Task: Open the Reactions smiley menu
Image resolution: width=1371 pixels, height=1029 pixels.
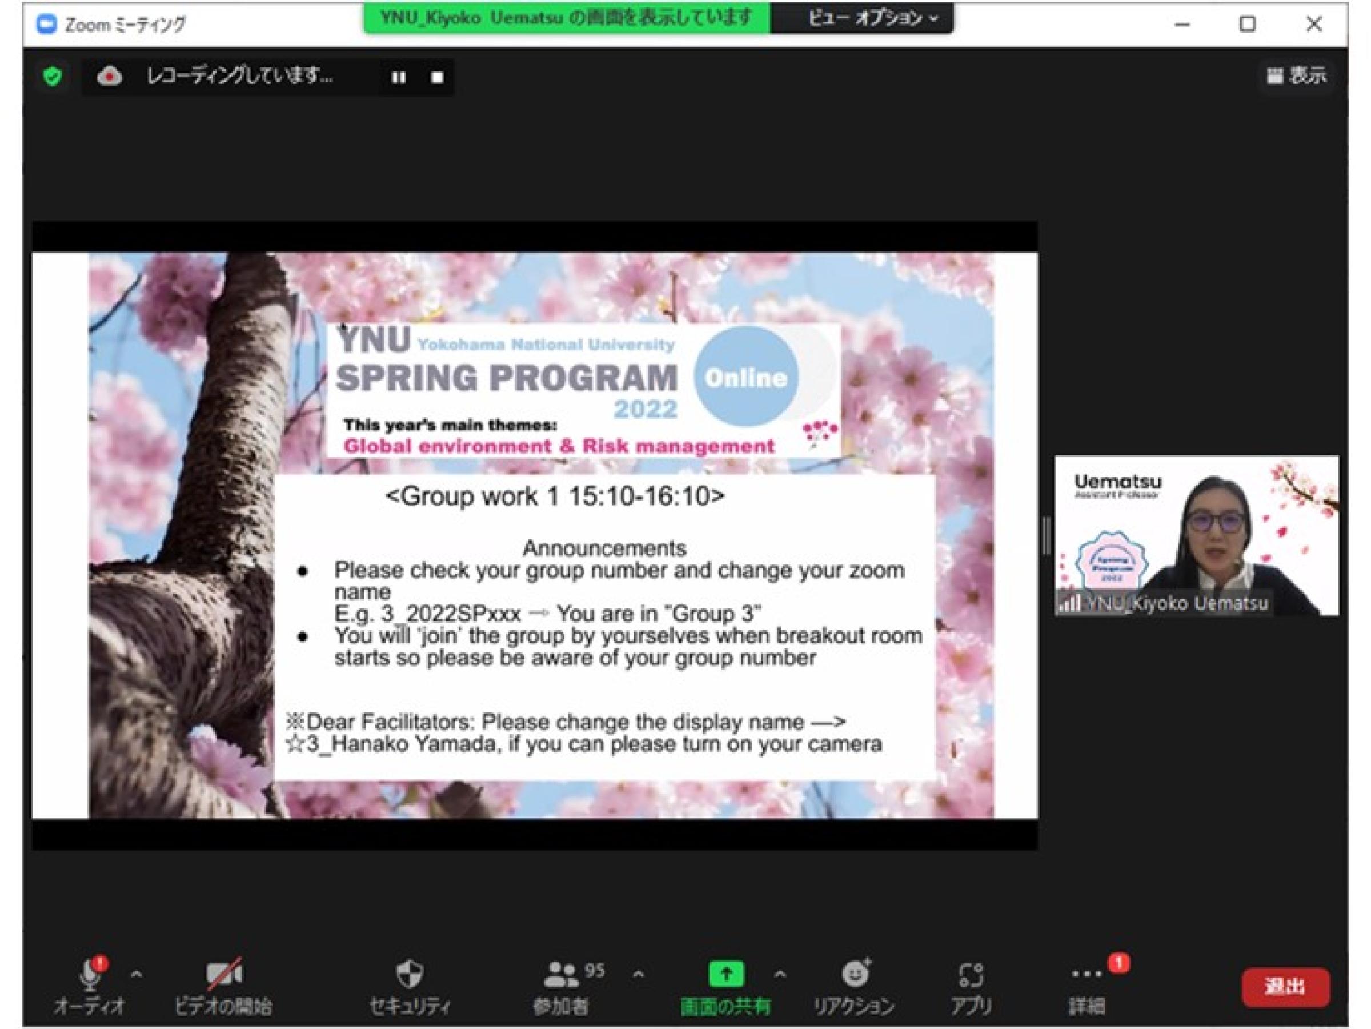Action: [854, 986]
